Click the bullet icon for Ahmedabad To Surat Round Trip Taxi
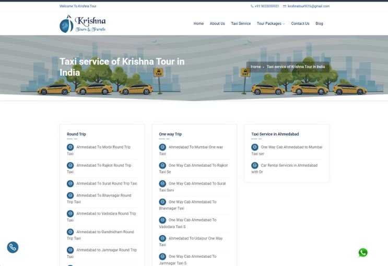Viewport: 388px width, 266px height. coord(70,184)
